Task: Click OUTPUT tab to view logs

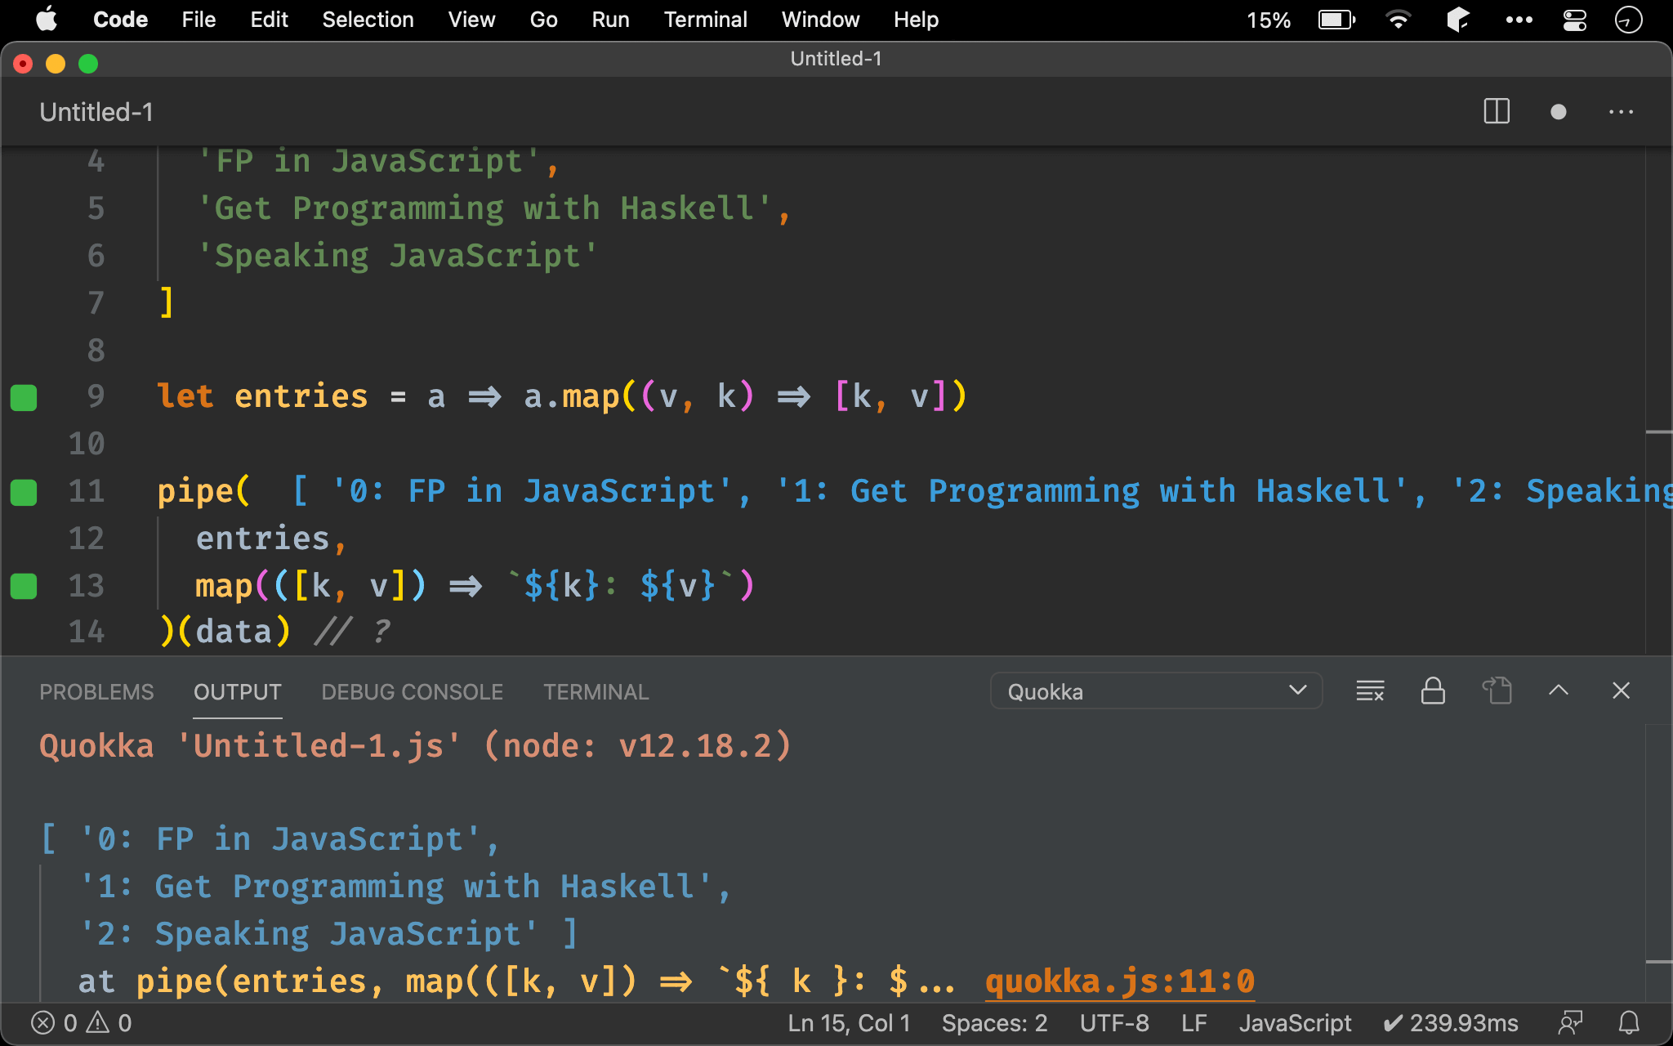Action: tap(237, 691)
